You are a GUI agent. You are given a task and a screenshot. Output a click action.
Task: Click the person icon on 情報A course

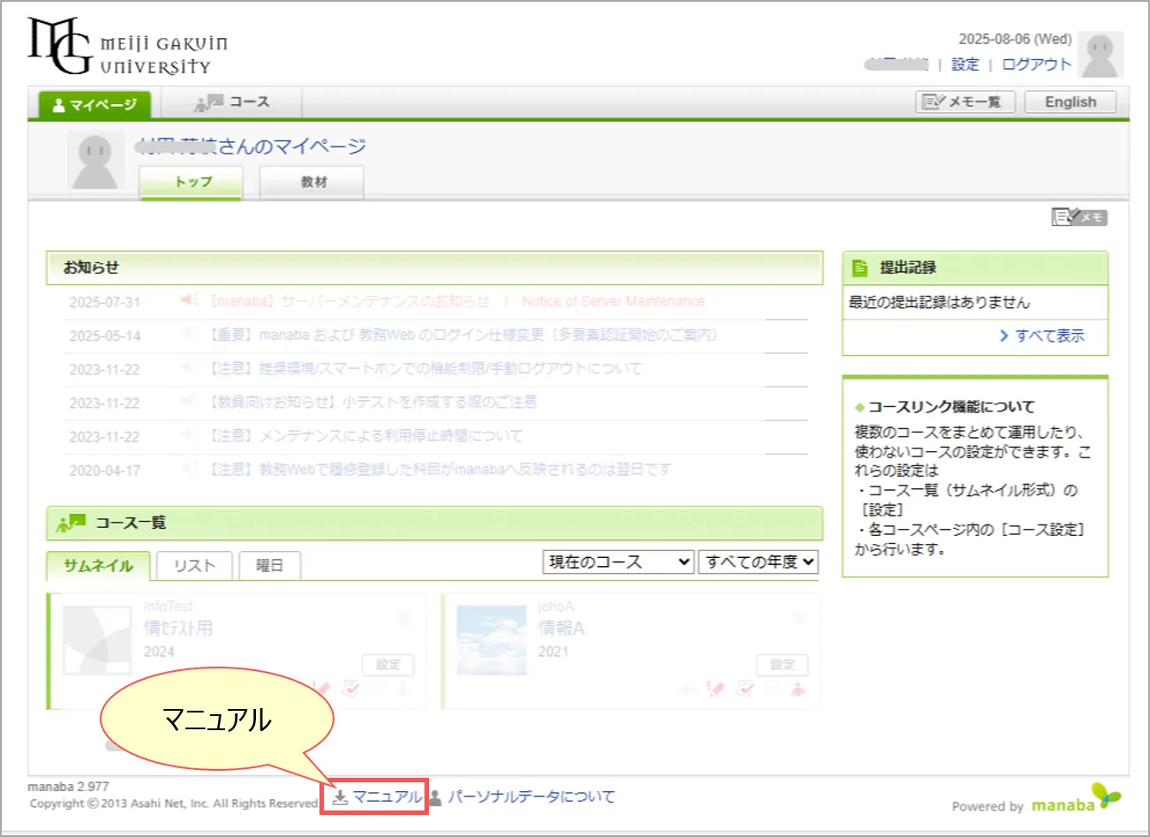coord(799,689)
